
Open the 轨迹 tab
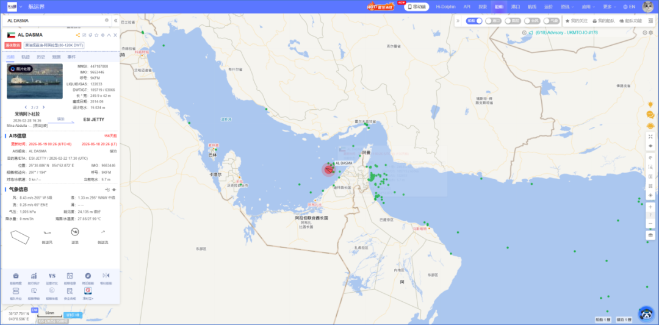click(26, 57)
